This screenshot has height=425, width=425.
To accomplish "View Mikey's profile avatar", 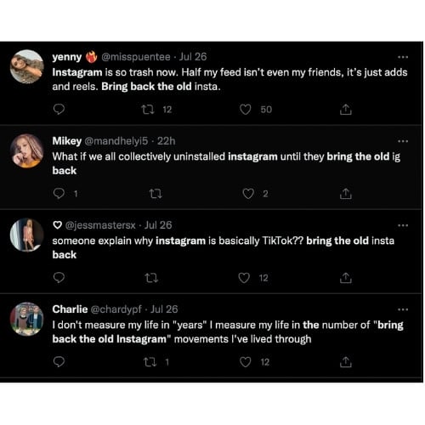I will (x=27, y=150).
